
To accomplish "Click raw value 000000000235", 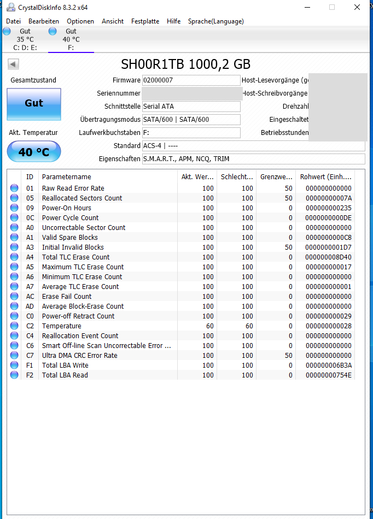I will click(x=329, y=208).
